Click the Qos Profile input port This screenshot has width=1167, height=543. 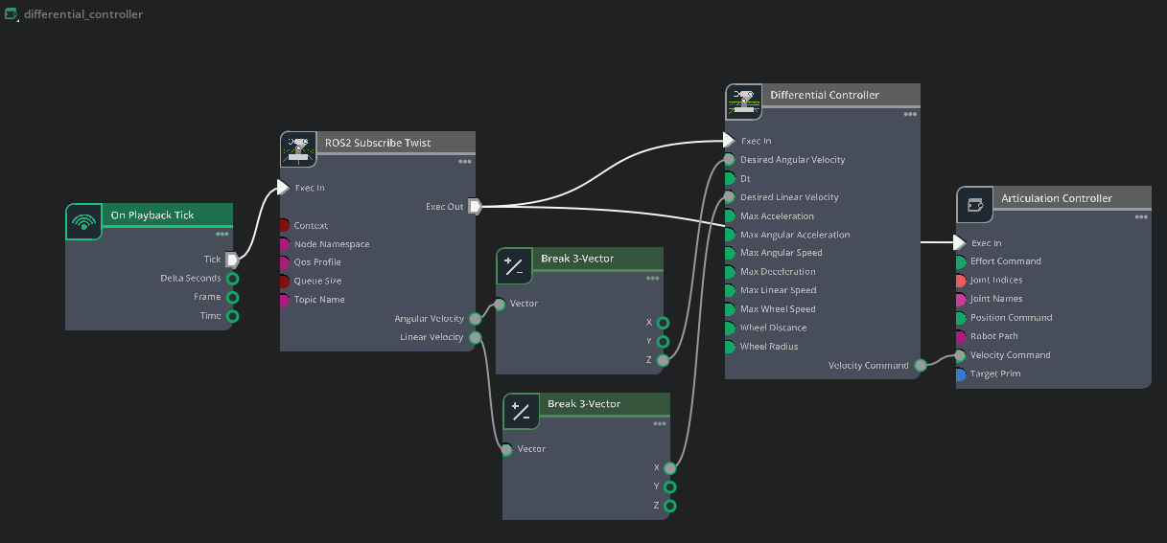click(x=284, y=262)
